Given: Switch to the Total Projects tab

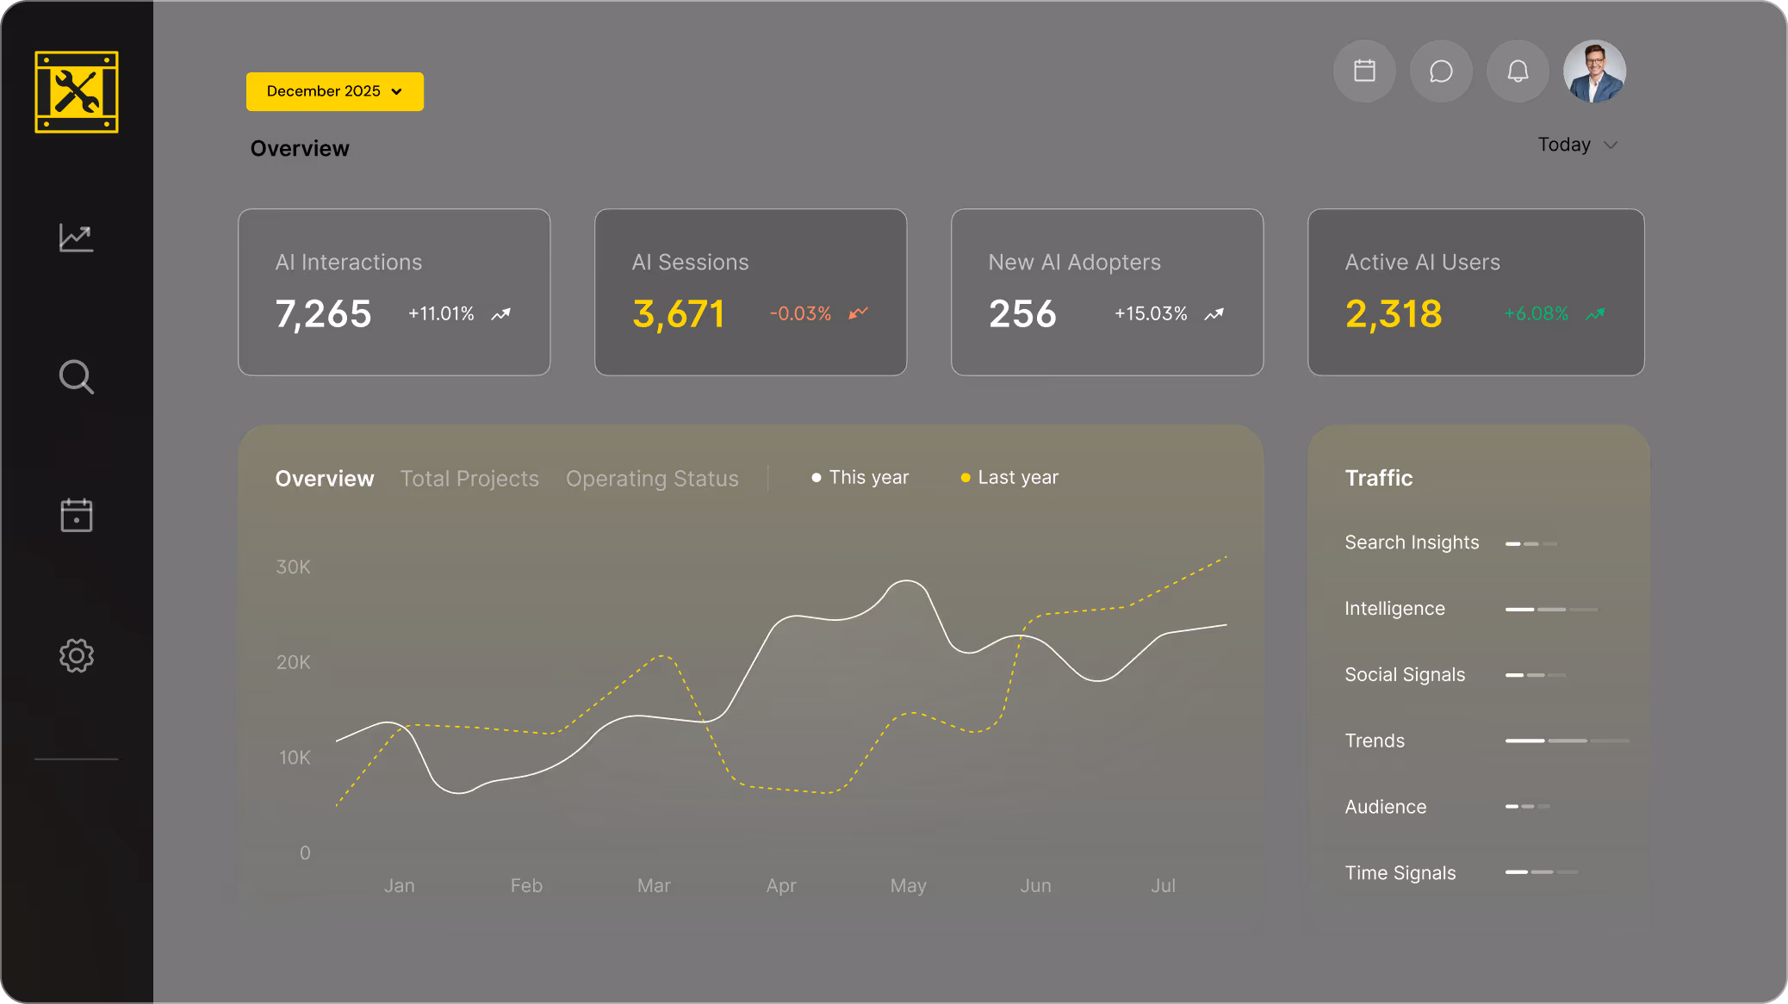Looking at the screenshot, I should (x=469, y=479).
